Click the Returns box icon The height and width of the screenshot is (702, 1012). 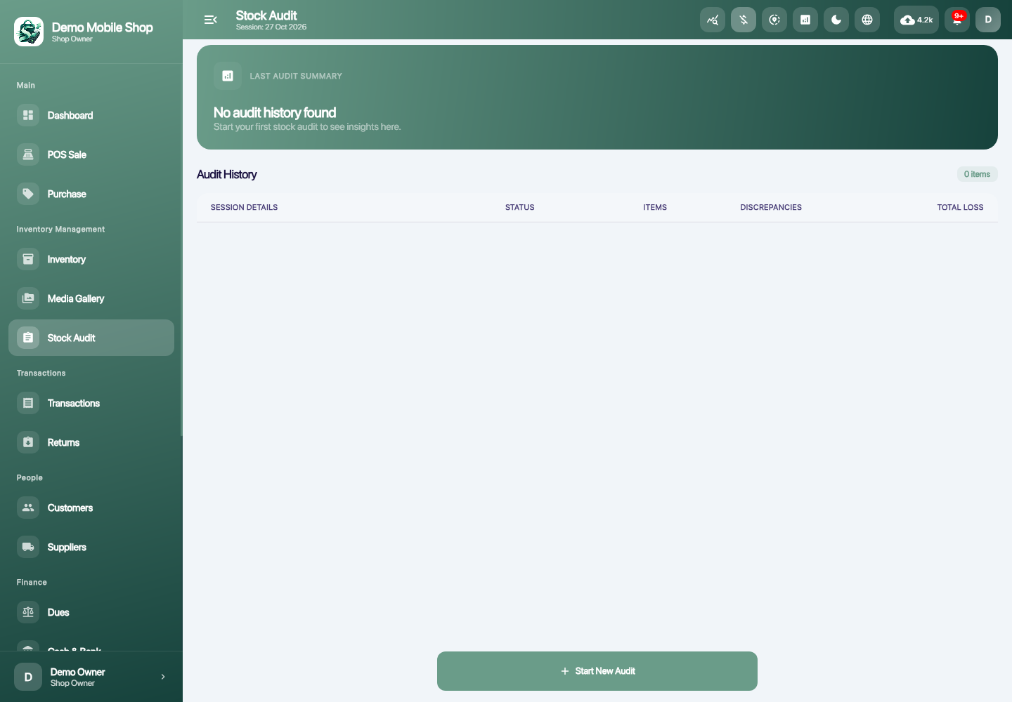(28, 442)
